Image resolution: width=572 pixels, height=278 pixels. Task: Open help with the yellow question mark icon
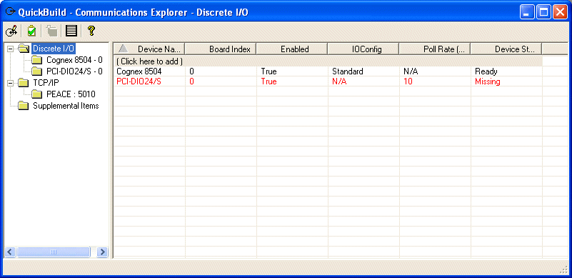[x=91, y=31]
